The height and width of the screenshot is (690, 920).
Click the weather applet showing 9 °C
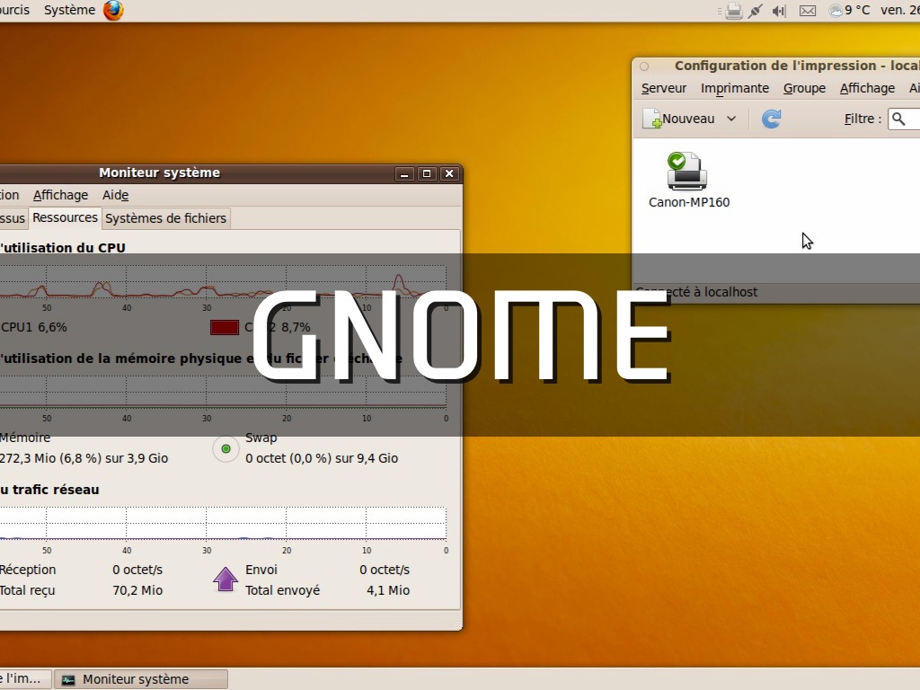(x=849, y=11)
